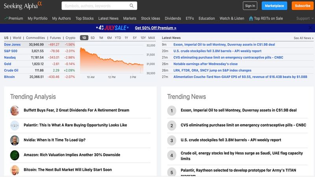
Task: Open the ETFs menu
Action: click(190, 18)
